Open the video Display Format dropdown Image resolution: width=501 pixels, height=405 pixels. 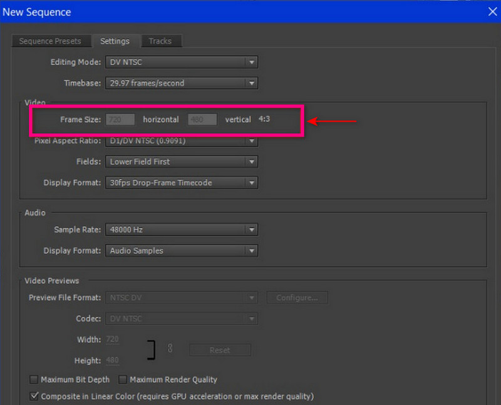tap(182, 183)
